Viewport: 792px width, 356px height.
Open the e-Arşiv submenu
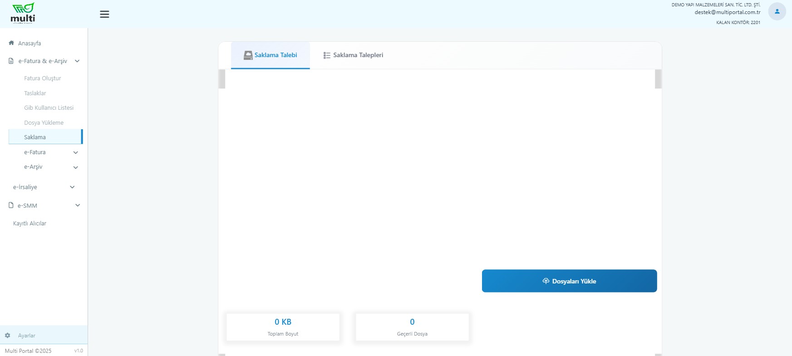point(33,167)
